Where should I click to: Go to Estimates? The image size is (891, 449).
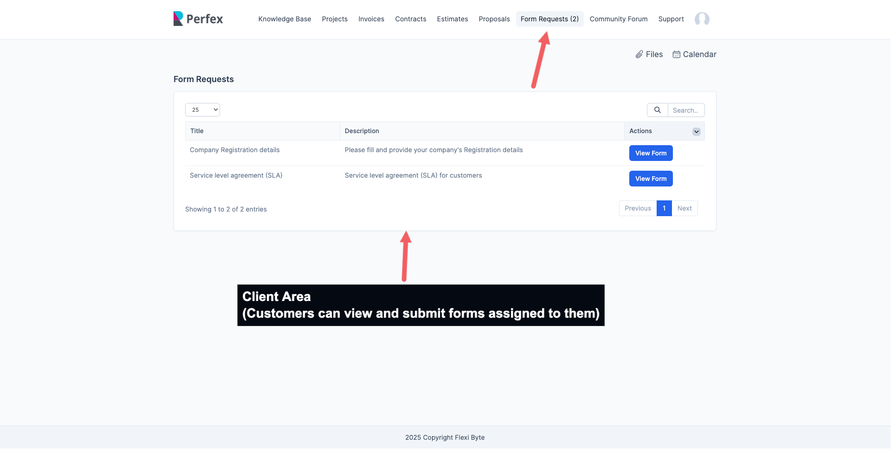click(x=452, y=19)
